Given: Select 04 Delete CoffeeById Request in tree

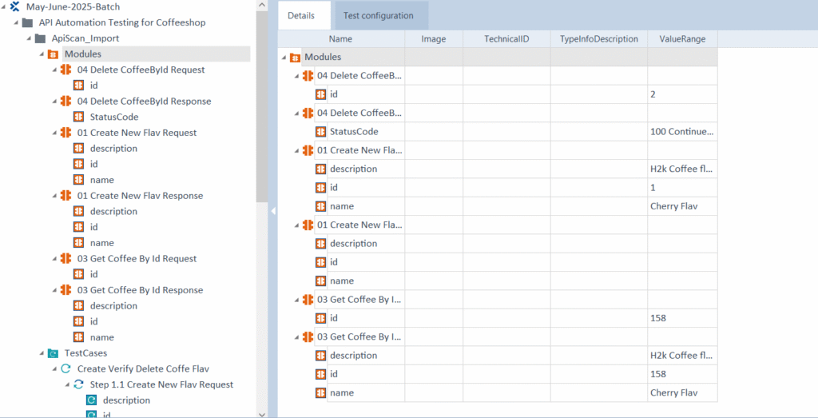Looking at the screenshot, I should (141, 70).
